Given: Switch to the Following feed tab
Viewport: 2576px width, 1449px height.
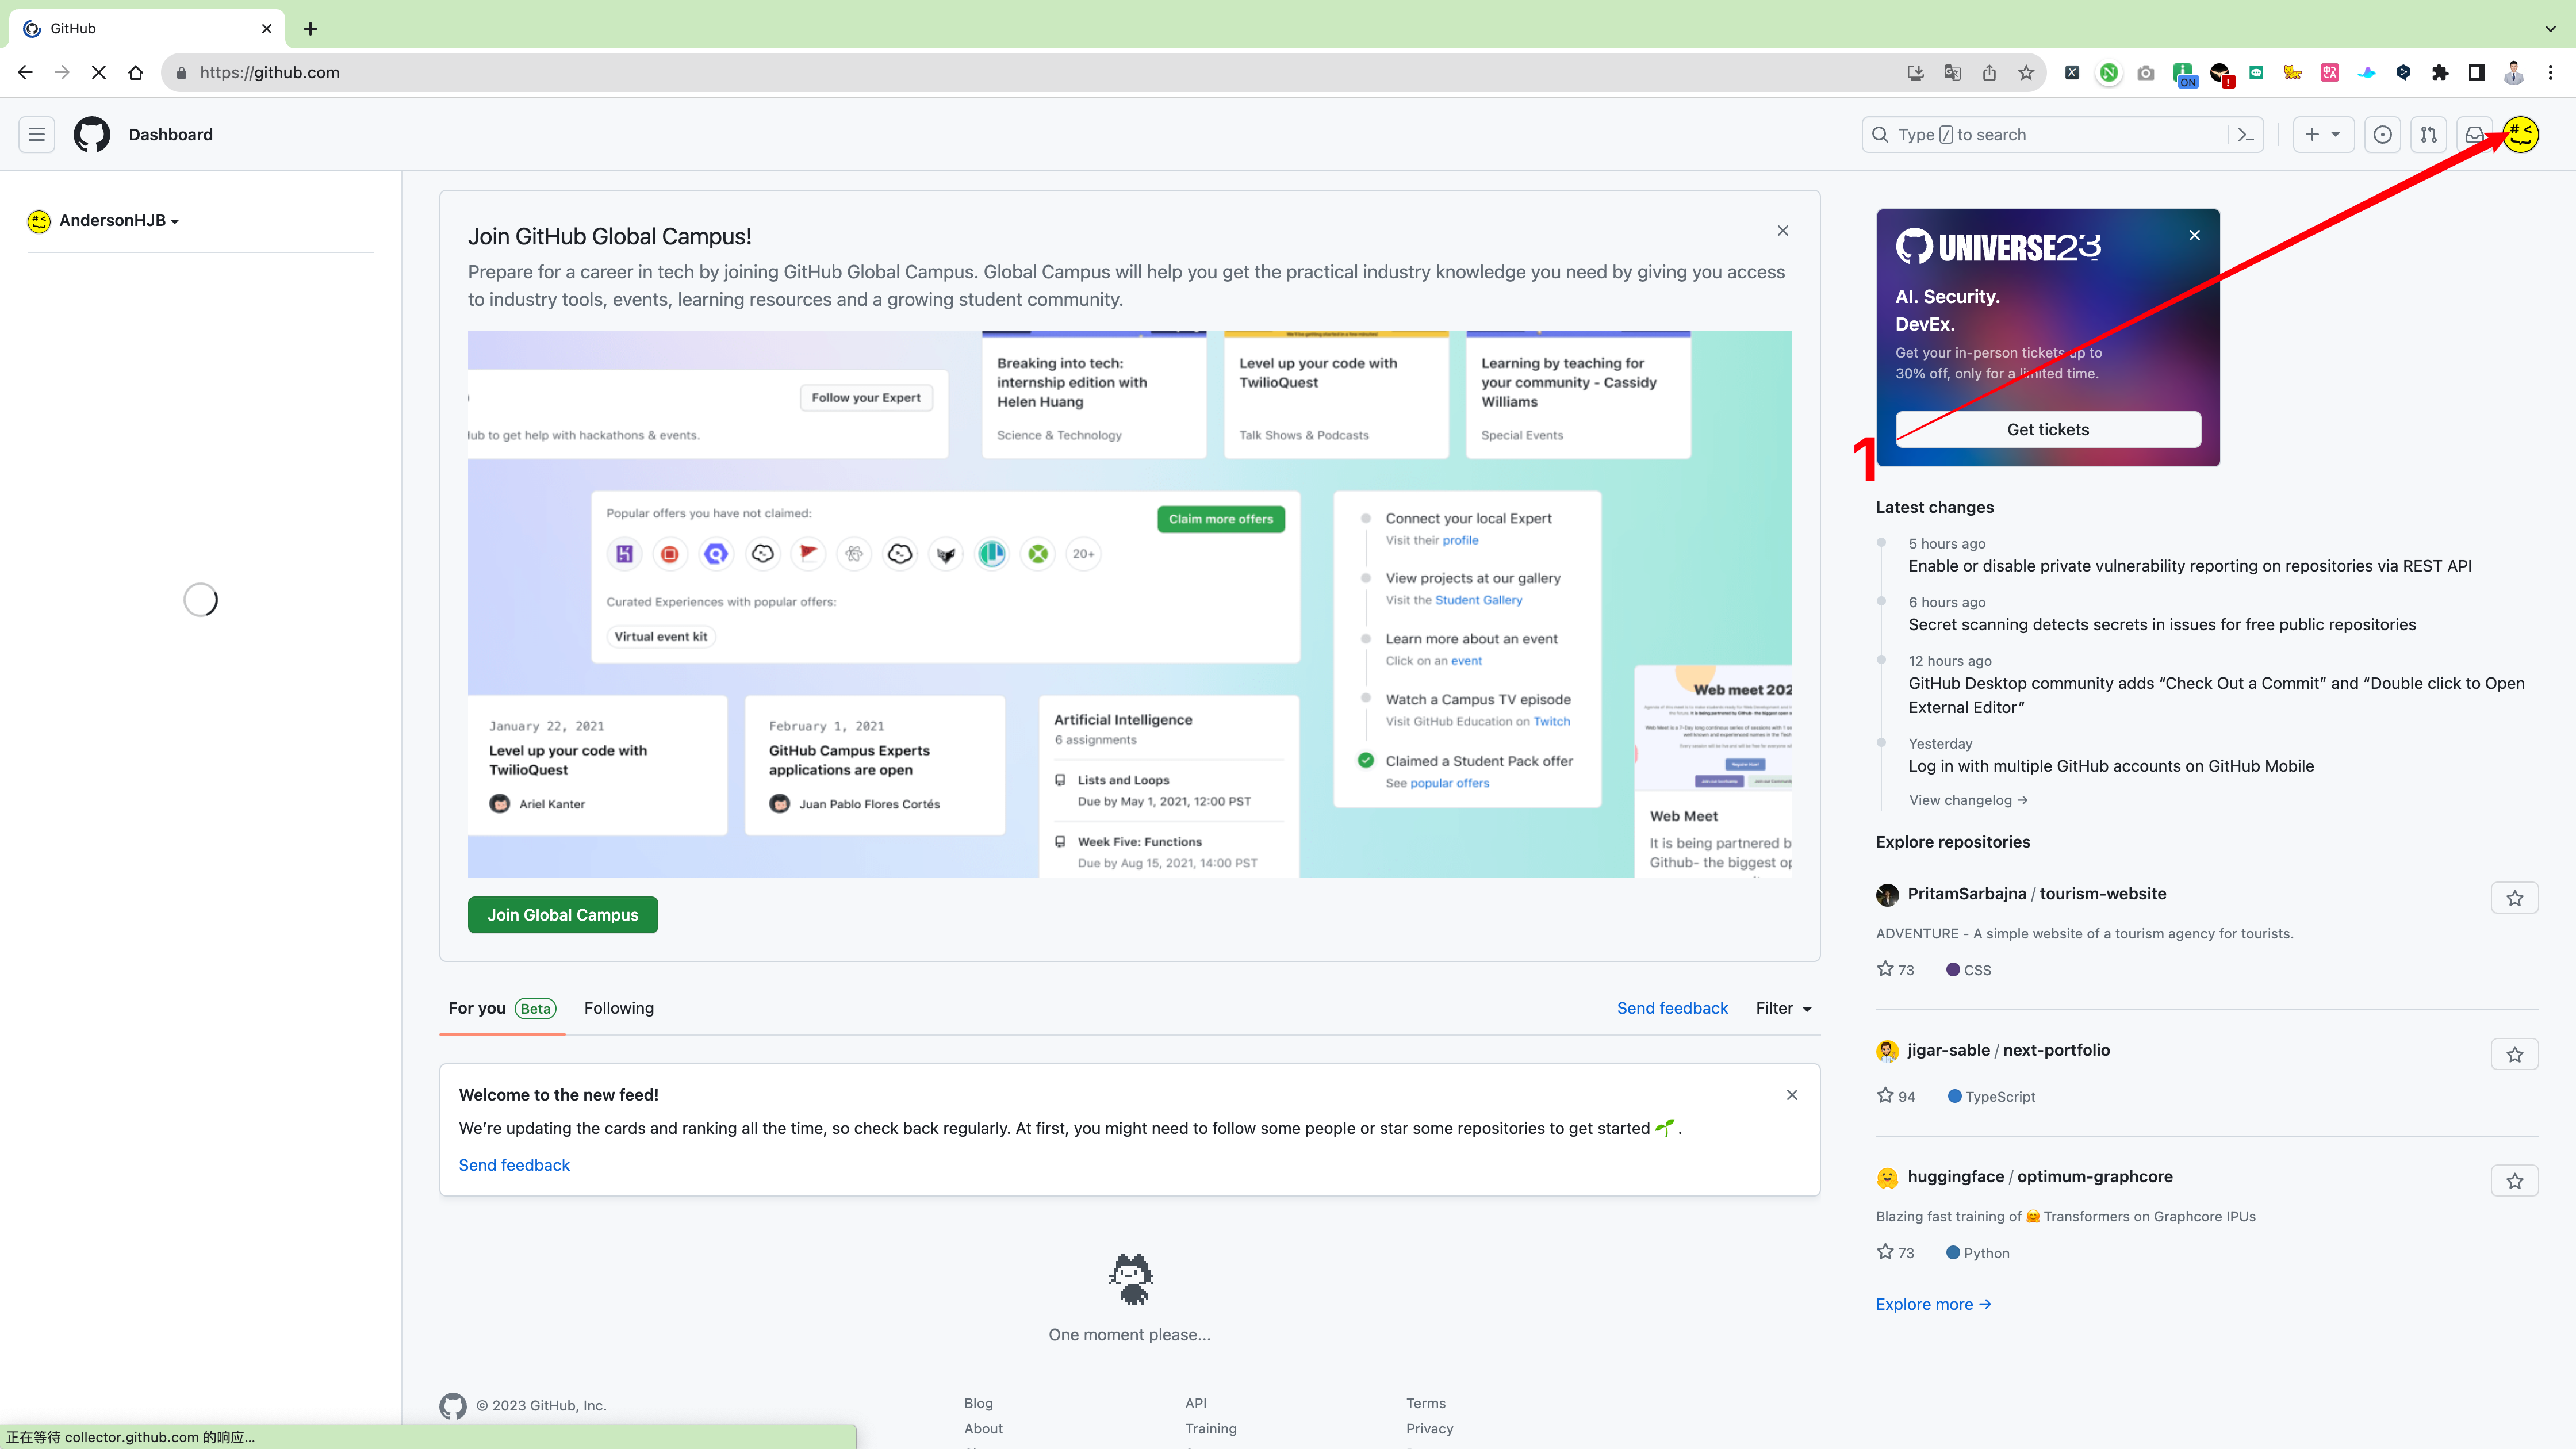Looking at the screenshot, I should pyautogui.click(x=619, y=1008).
